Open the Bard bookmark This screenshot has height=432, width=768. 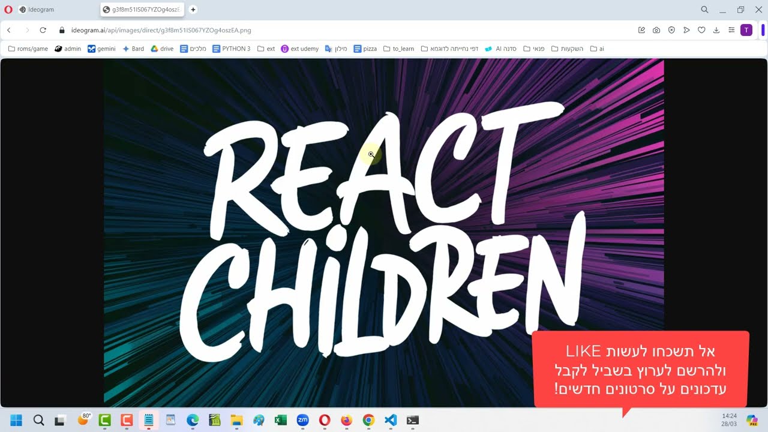pyautogui.click(x=133, y=49)
